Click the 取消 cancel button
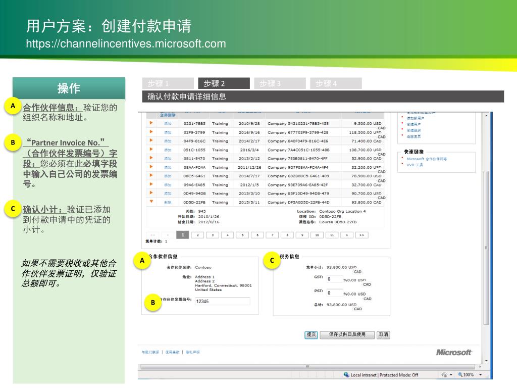Viewport: 517px width, 388px height. (x=384, y=334)
